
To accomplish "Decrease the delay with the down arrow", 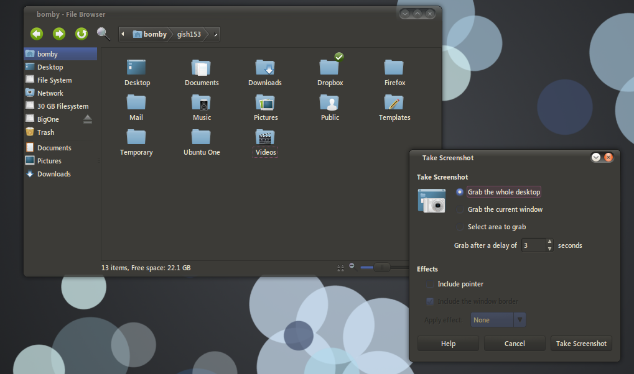I will [549, 249].
